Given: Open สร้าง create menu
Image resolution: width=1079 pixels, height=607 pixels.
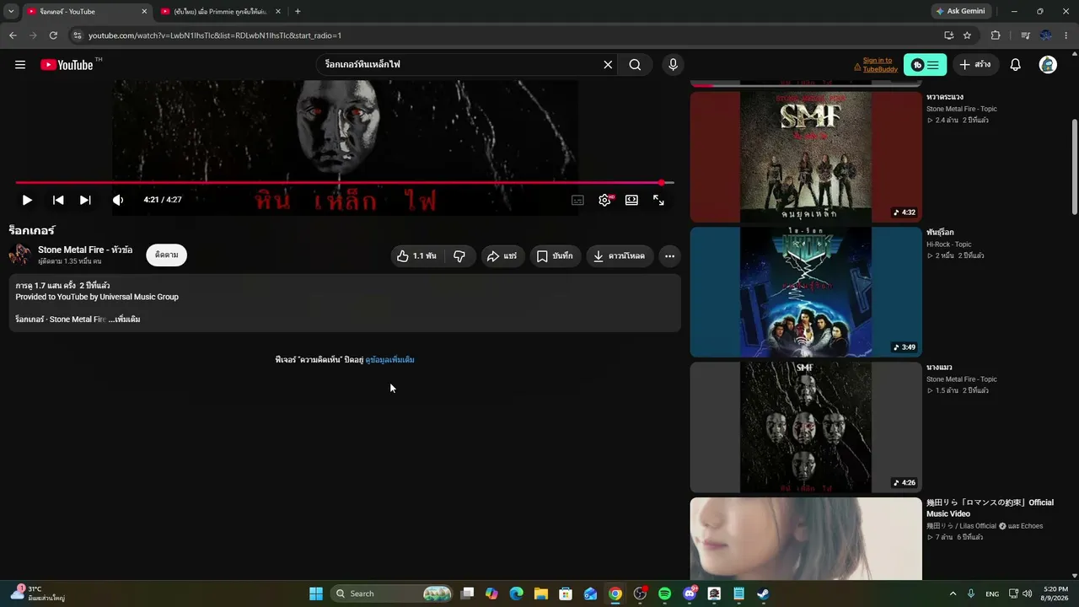Looking at the screenshot, I should tap(975, 65).
